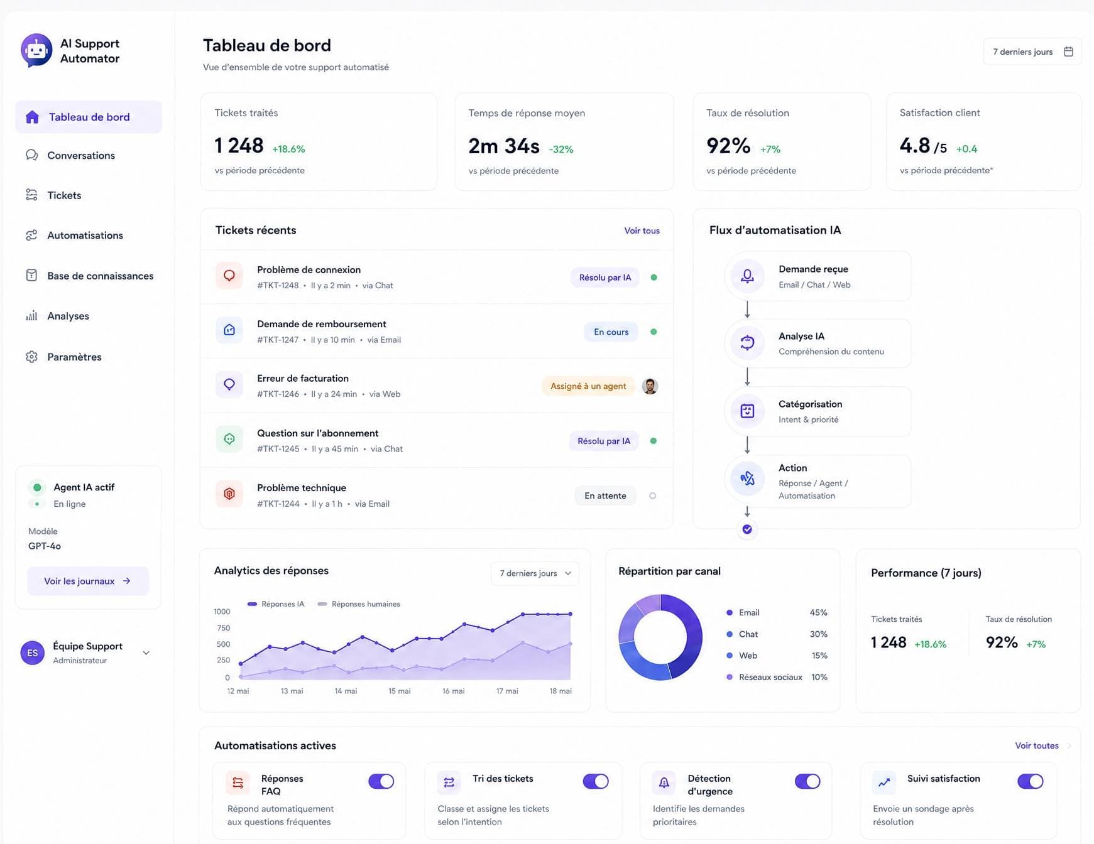Click the home icon beside Tableau de bord
The width and height of the screenshot is (1094, 844).
[x=32, y=117]
